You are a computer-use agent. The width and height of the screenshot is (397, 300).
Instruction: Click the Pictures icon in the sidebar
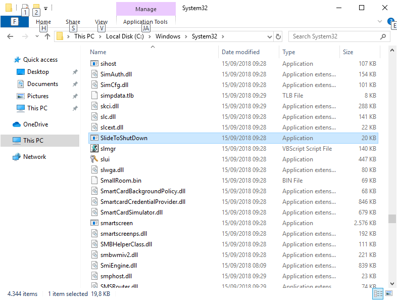pos(21,96)
